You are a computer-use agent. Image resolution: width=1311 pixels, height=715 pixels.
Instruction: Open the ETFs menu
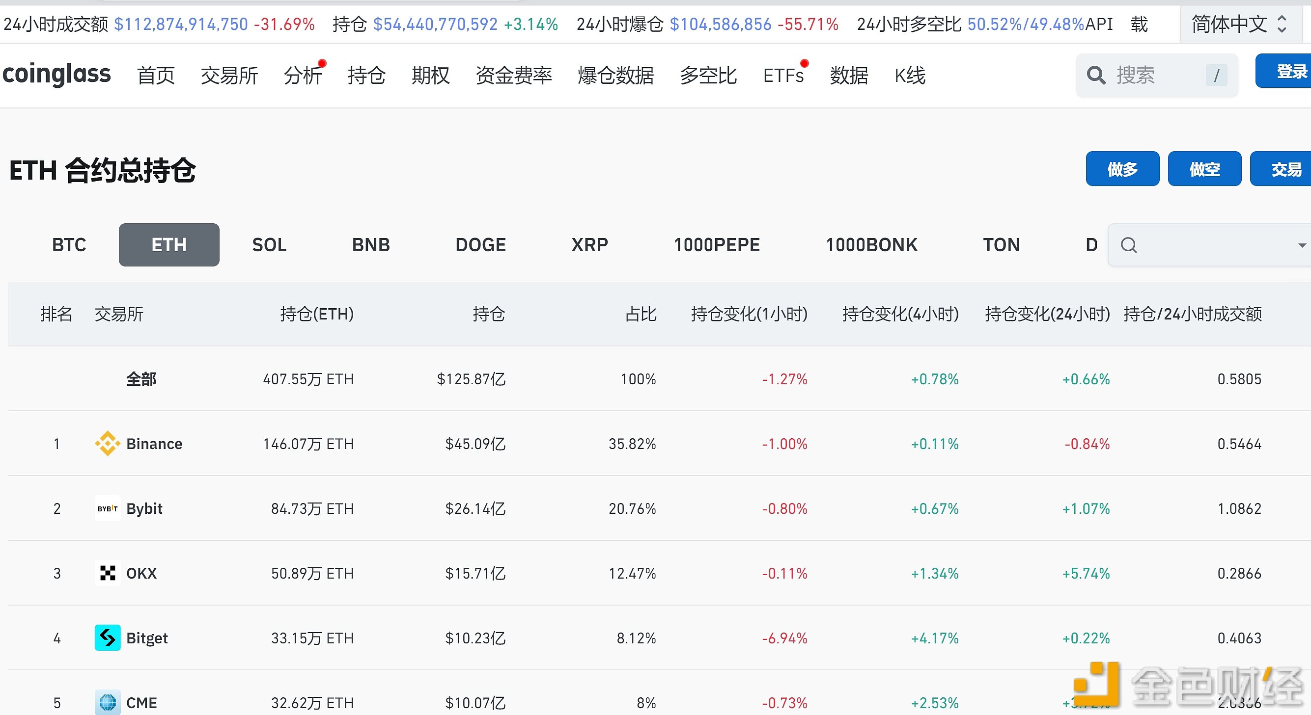tap(783, 75)
